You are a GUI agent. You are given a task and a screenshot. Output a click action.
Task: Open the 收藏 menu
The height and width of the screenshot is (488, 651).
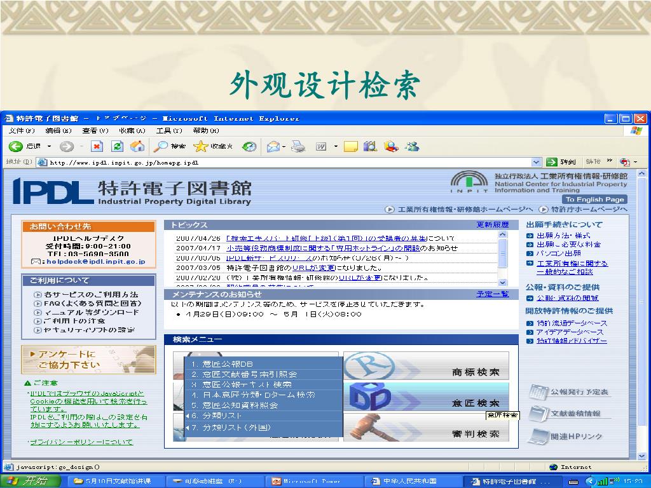pos(132,131)
